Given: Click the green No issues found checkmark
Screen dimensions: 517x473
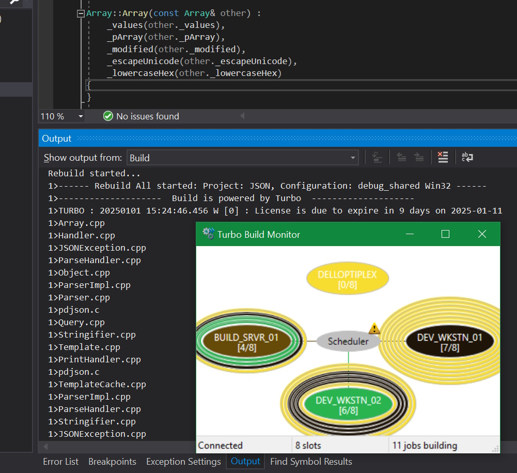Looking at the screenshot, I should click(x=108, y=116).
